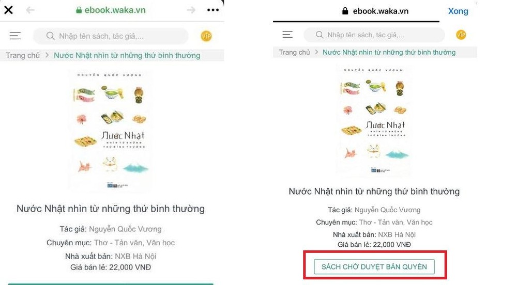Tap the gold VIP badge on the right page

461,35
